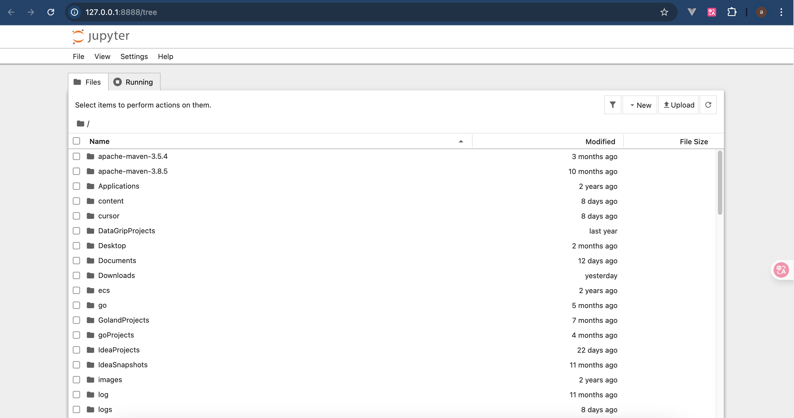This screenshot has height=418, width=794.
Task: Open Chrome's three-dot menu
Action: point(781,12)
